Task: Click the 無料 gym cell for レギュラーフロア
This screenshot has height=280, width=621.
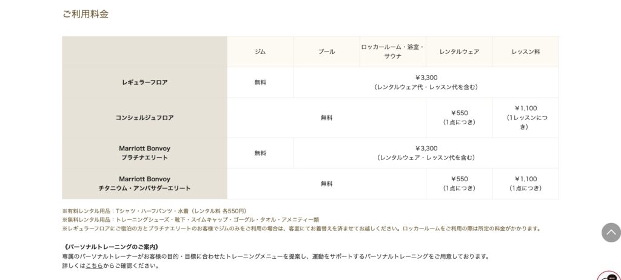Action: 260,82
